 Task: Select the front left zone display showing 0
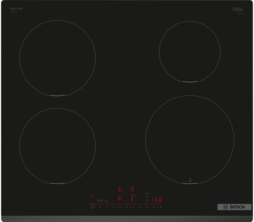[x=119, y=198]
